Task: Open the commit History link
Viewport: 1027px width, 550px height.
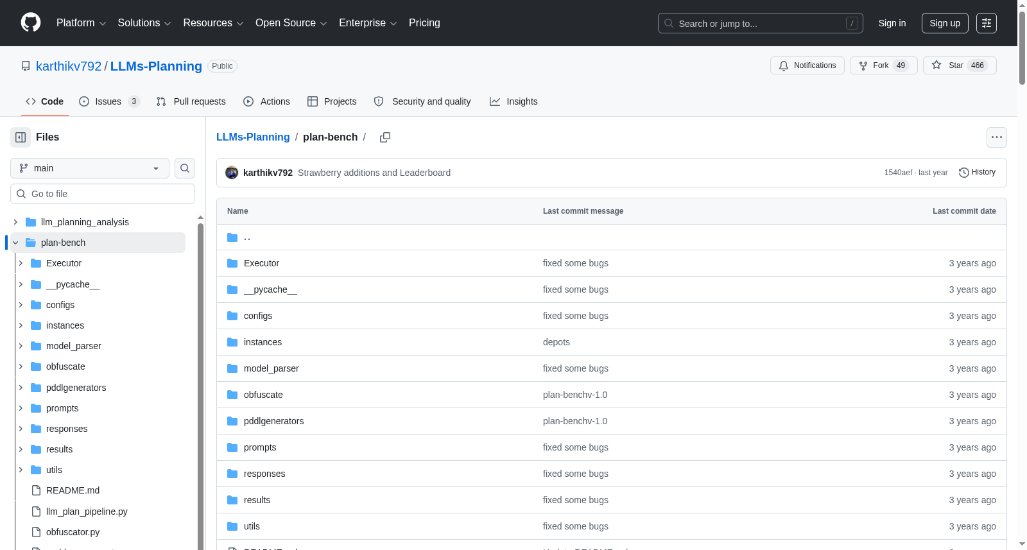Action: pyautogui.click(x=978, y=173)
